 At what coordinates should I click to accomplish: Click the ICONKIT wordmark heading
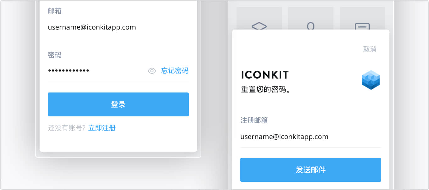click(x=265, y=75)
